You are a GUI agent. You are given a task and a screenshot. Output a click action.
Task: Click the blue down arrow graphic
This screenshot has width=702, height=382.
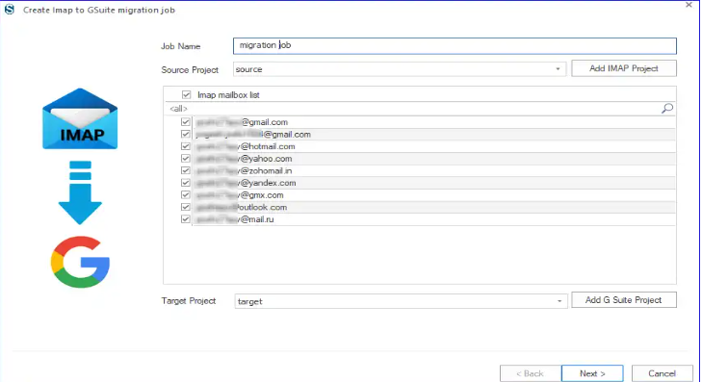point(80,192)
